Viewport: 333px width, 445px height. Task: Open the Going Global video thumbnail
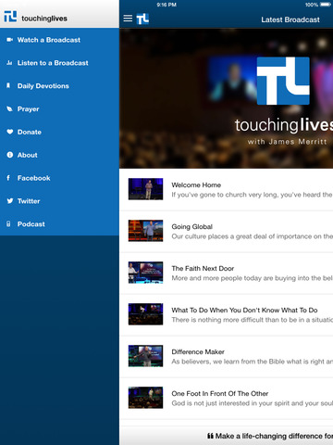145,231
